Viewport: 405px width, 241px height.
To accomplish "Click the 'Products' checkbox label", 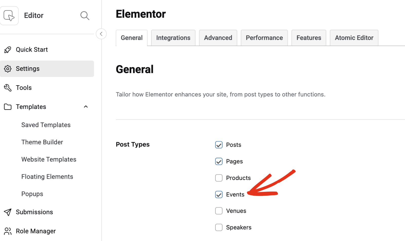I will [238, 178].
